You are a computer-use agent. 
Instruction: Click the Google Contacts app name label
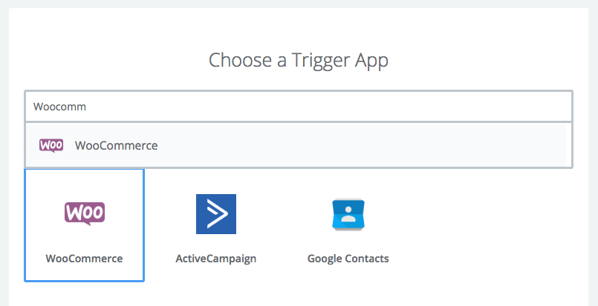pyautogui.click(x=348, y=259)
